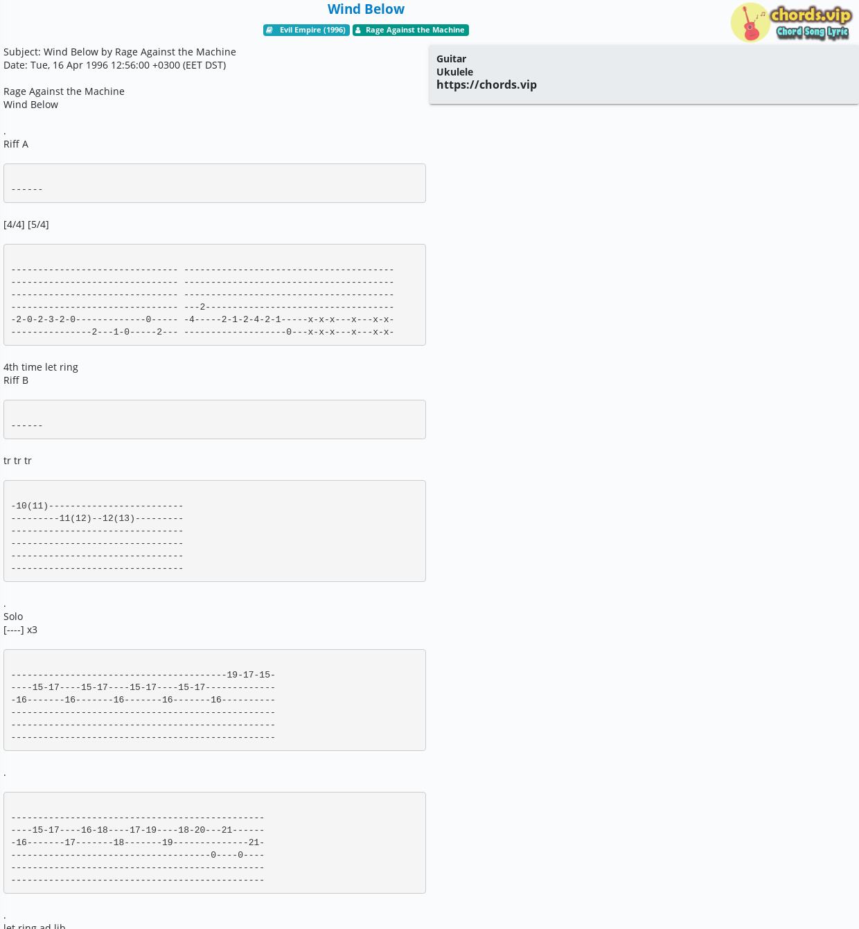Viewport: 859px width, 929px height.
Task: Click the person icon in the artist tag
Action: point(358,30)
